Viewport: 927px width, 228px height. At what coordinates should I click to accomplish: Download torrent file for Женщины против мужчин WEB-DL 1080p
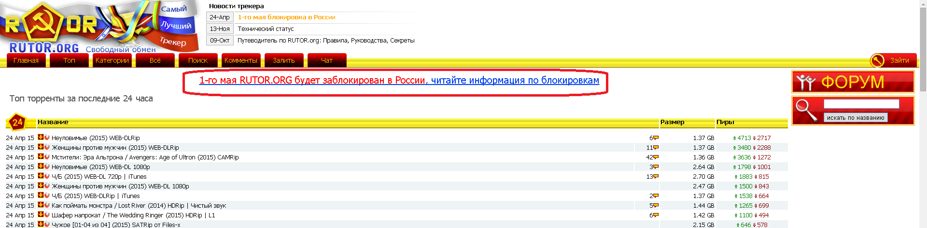point(41,185)
